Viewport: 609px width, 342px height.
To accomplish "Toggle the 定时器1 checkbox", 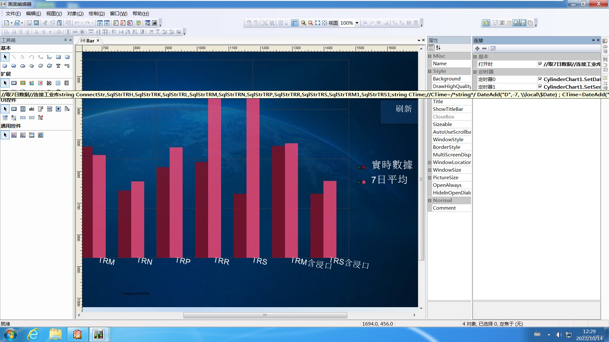I will click(540, 87).
